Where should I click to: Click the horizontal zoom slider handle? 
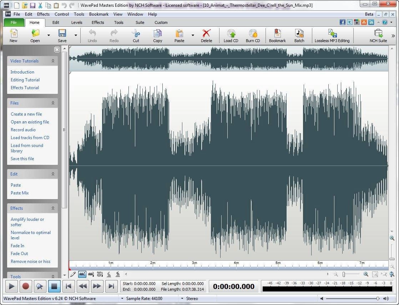coord(344,274)
